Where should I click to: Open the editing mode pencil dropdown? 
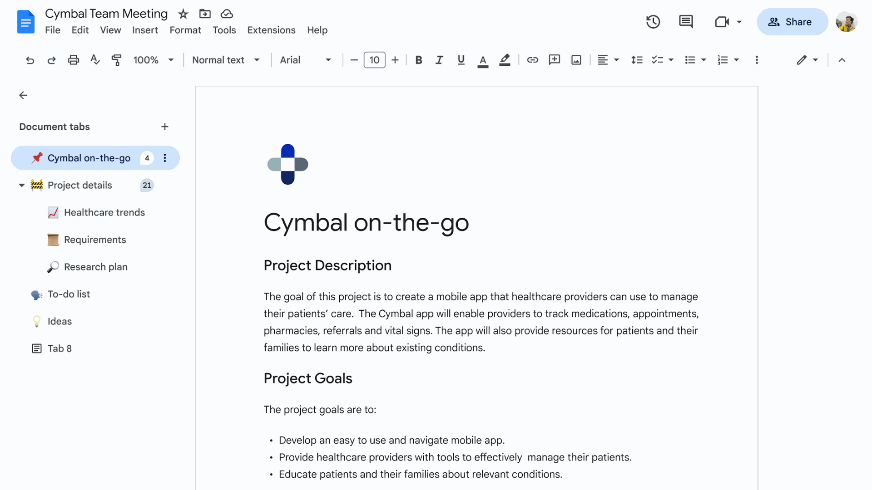click(x=807, y=60)
